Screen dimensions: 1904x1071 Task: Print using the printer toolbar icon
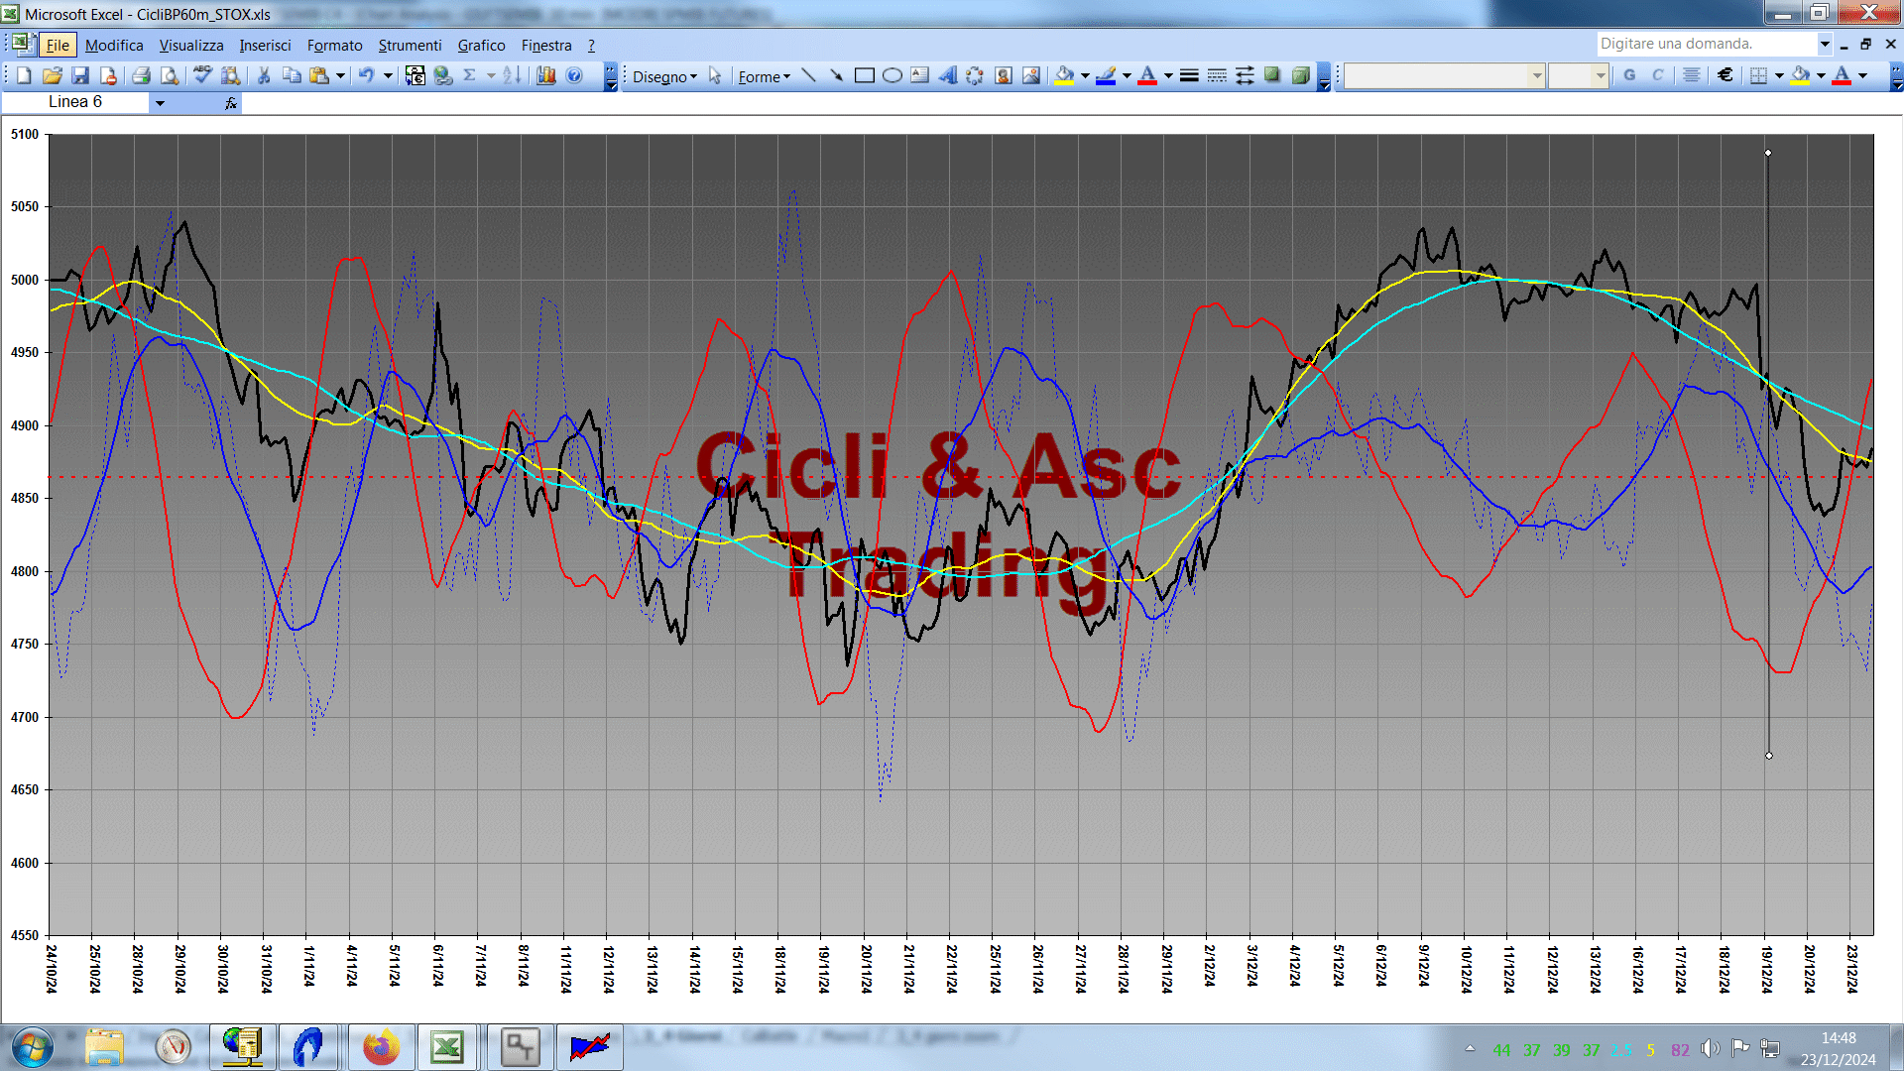(x=141, y=75)
